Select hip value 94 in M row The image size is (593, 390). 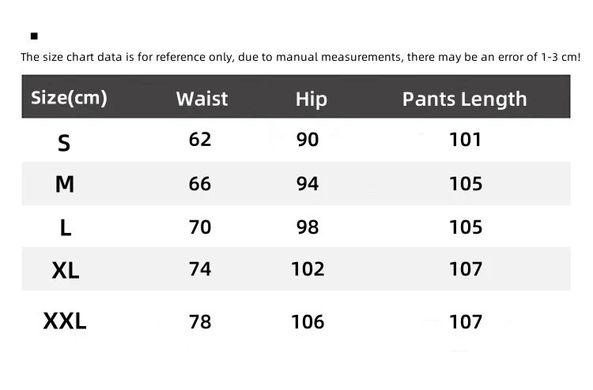coord(308,184)
